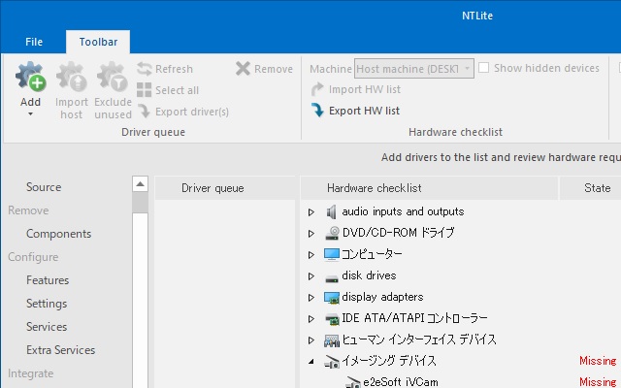Click the Export driver(s) label
The image size is (621, 388).
point(192,112)
